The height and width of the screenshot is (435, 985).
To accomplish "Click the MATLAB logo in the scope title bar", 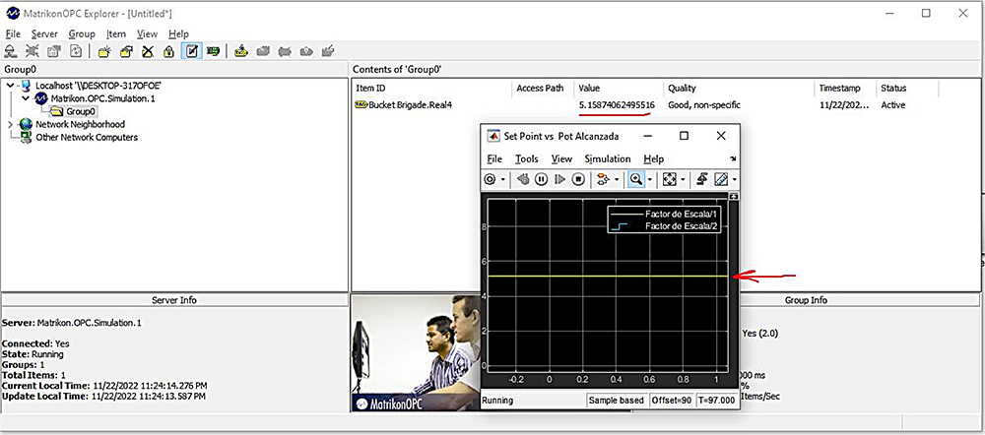I will pos(493,136).
